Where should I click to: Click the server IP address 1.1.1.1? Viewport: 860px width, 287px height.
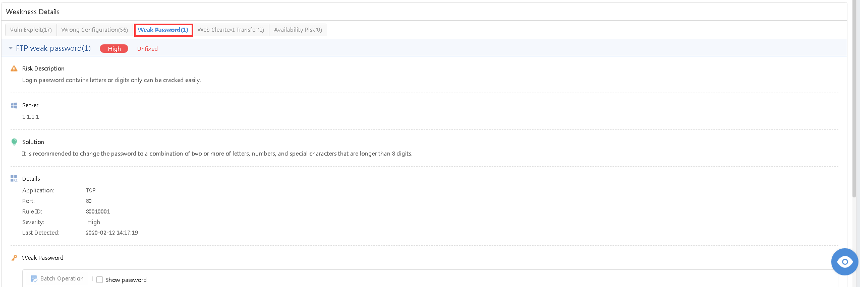[31, 117]
